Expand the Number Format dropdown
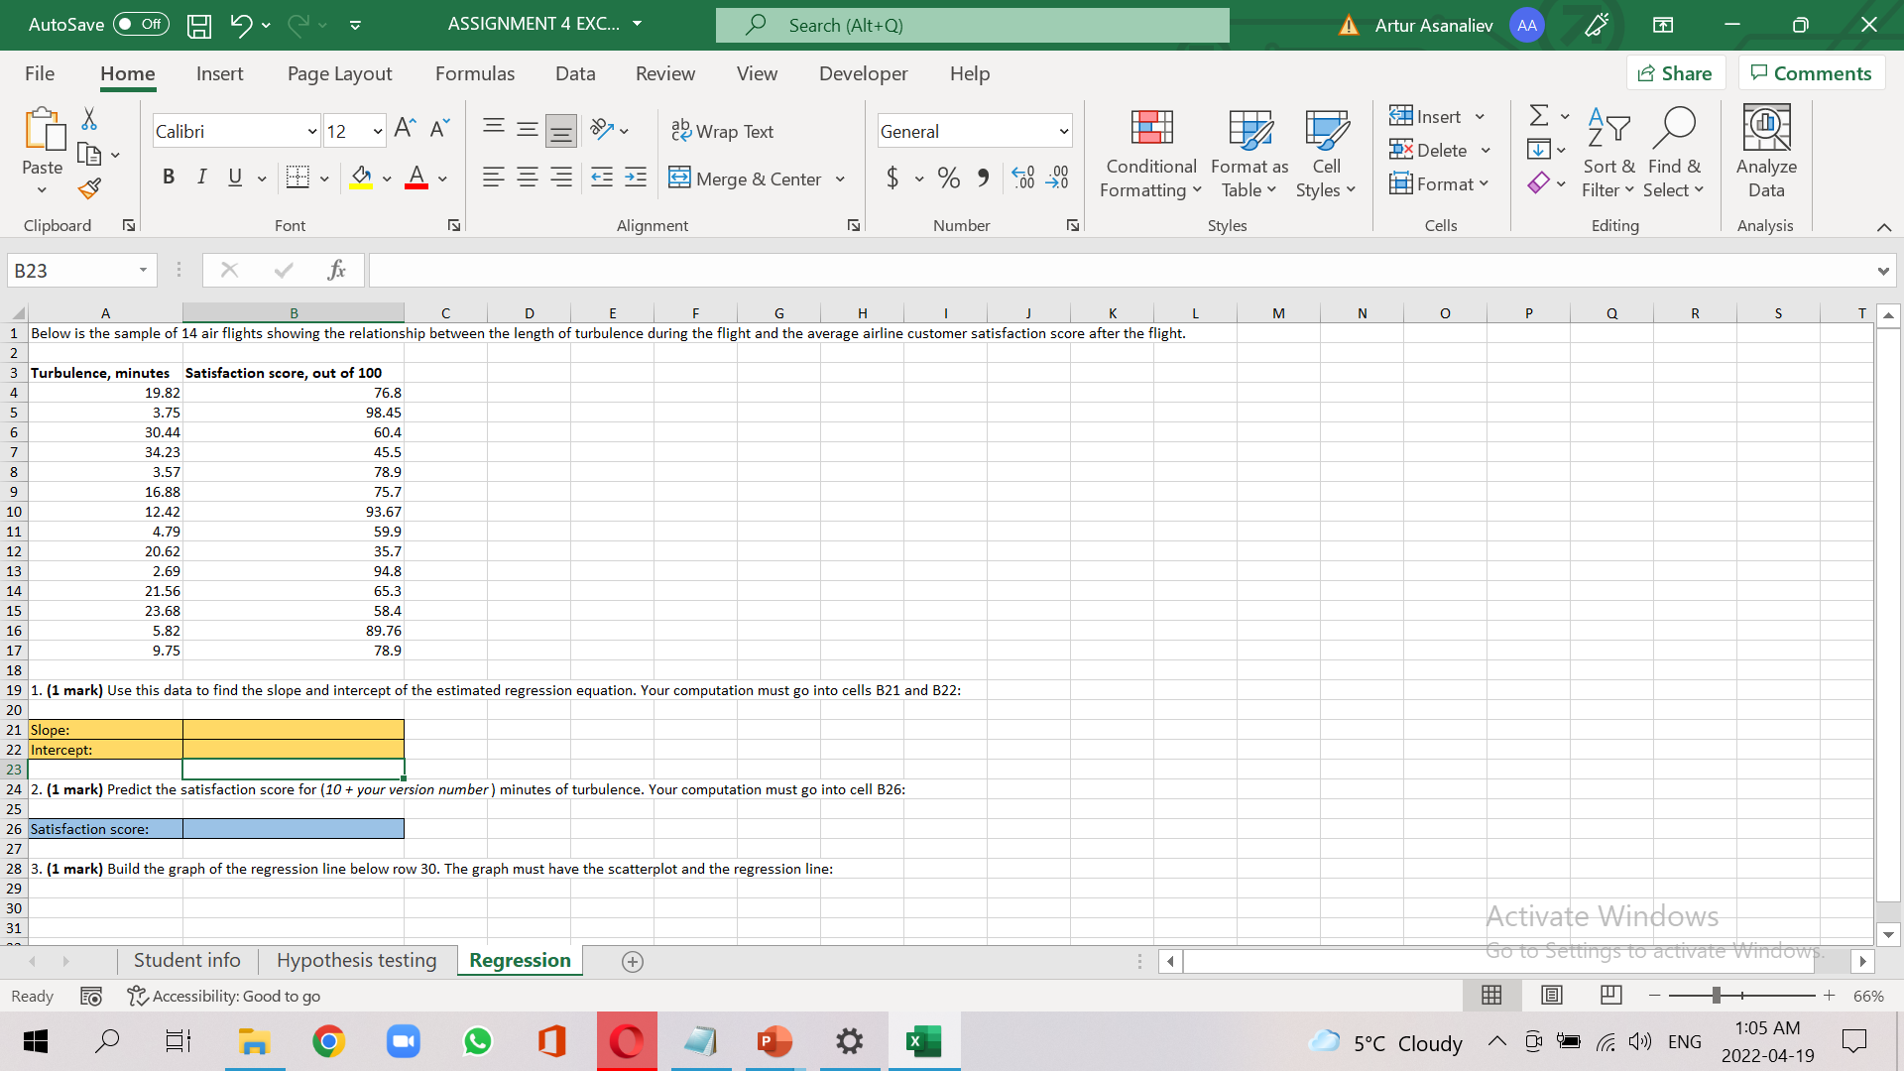Viewport: 1904px width, 1071px height. point(1063,130)
